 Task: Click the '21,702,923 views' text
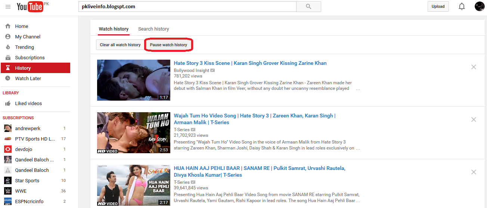(x=191, y=135)
